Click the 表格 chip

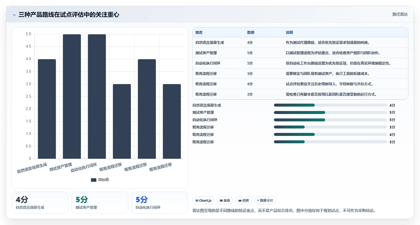(225, 200)
